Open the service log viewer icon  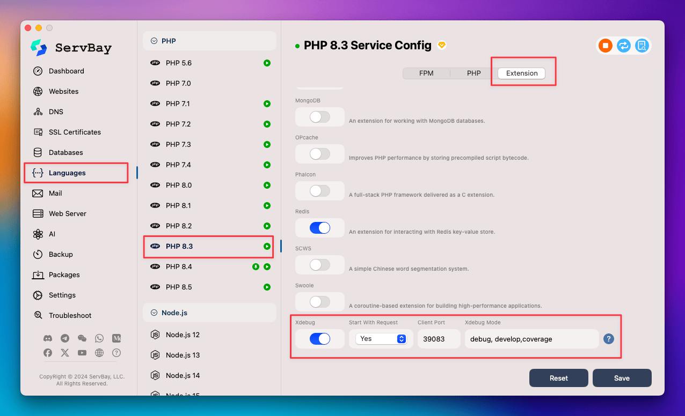(x=642, y=46)
